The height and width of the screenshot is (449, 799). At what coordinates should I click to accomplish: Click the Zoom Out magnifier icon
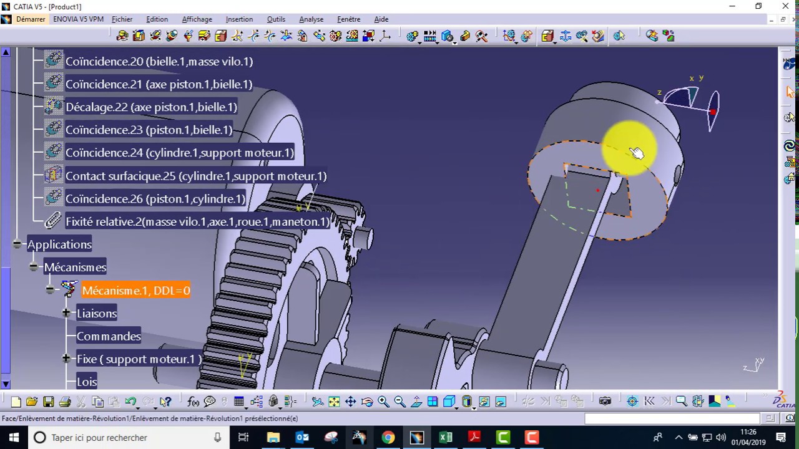(399, 402)
